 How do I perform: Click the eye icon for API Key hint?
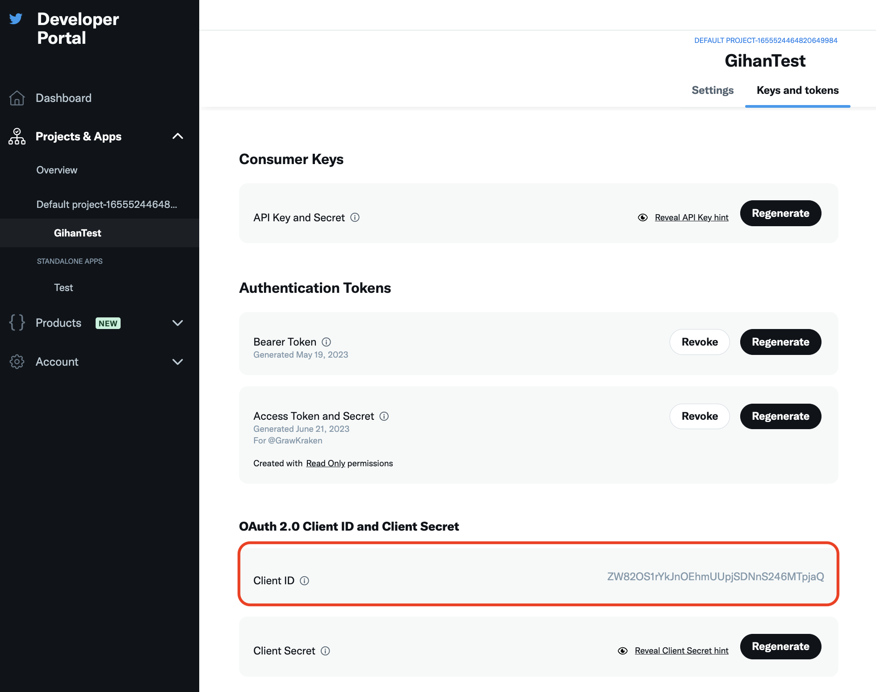[643, 217]
